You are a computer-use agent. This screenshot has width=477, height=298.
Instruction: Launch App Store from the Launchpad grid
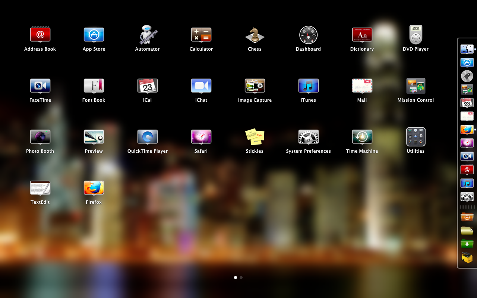pyautogui.click(x=94, y=35)
